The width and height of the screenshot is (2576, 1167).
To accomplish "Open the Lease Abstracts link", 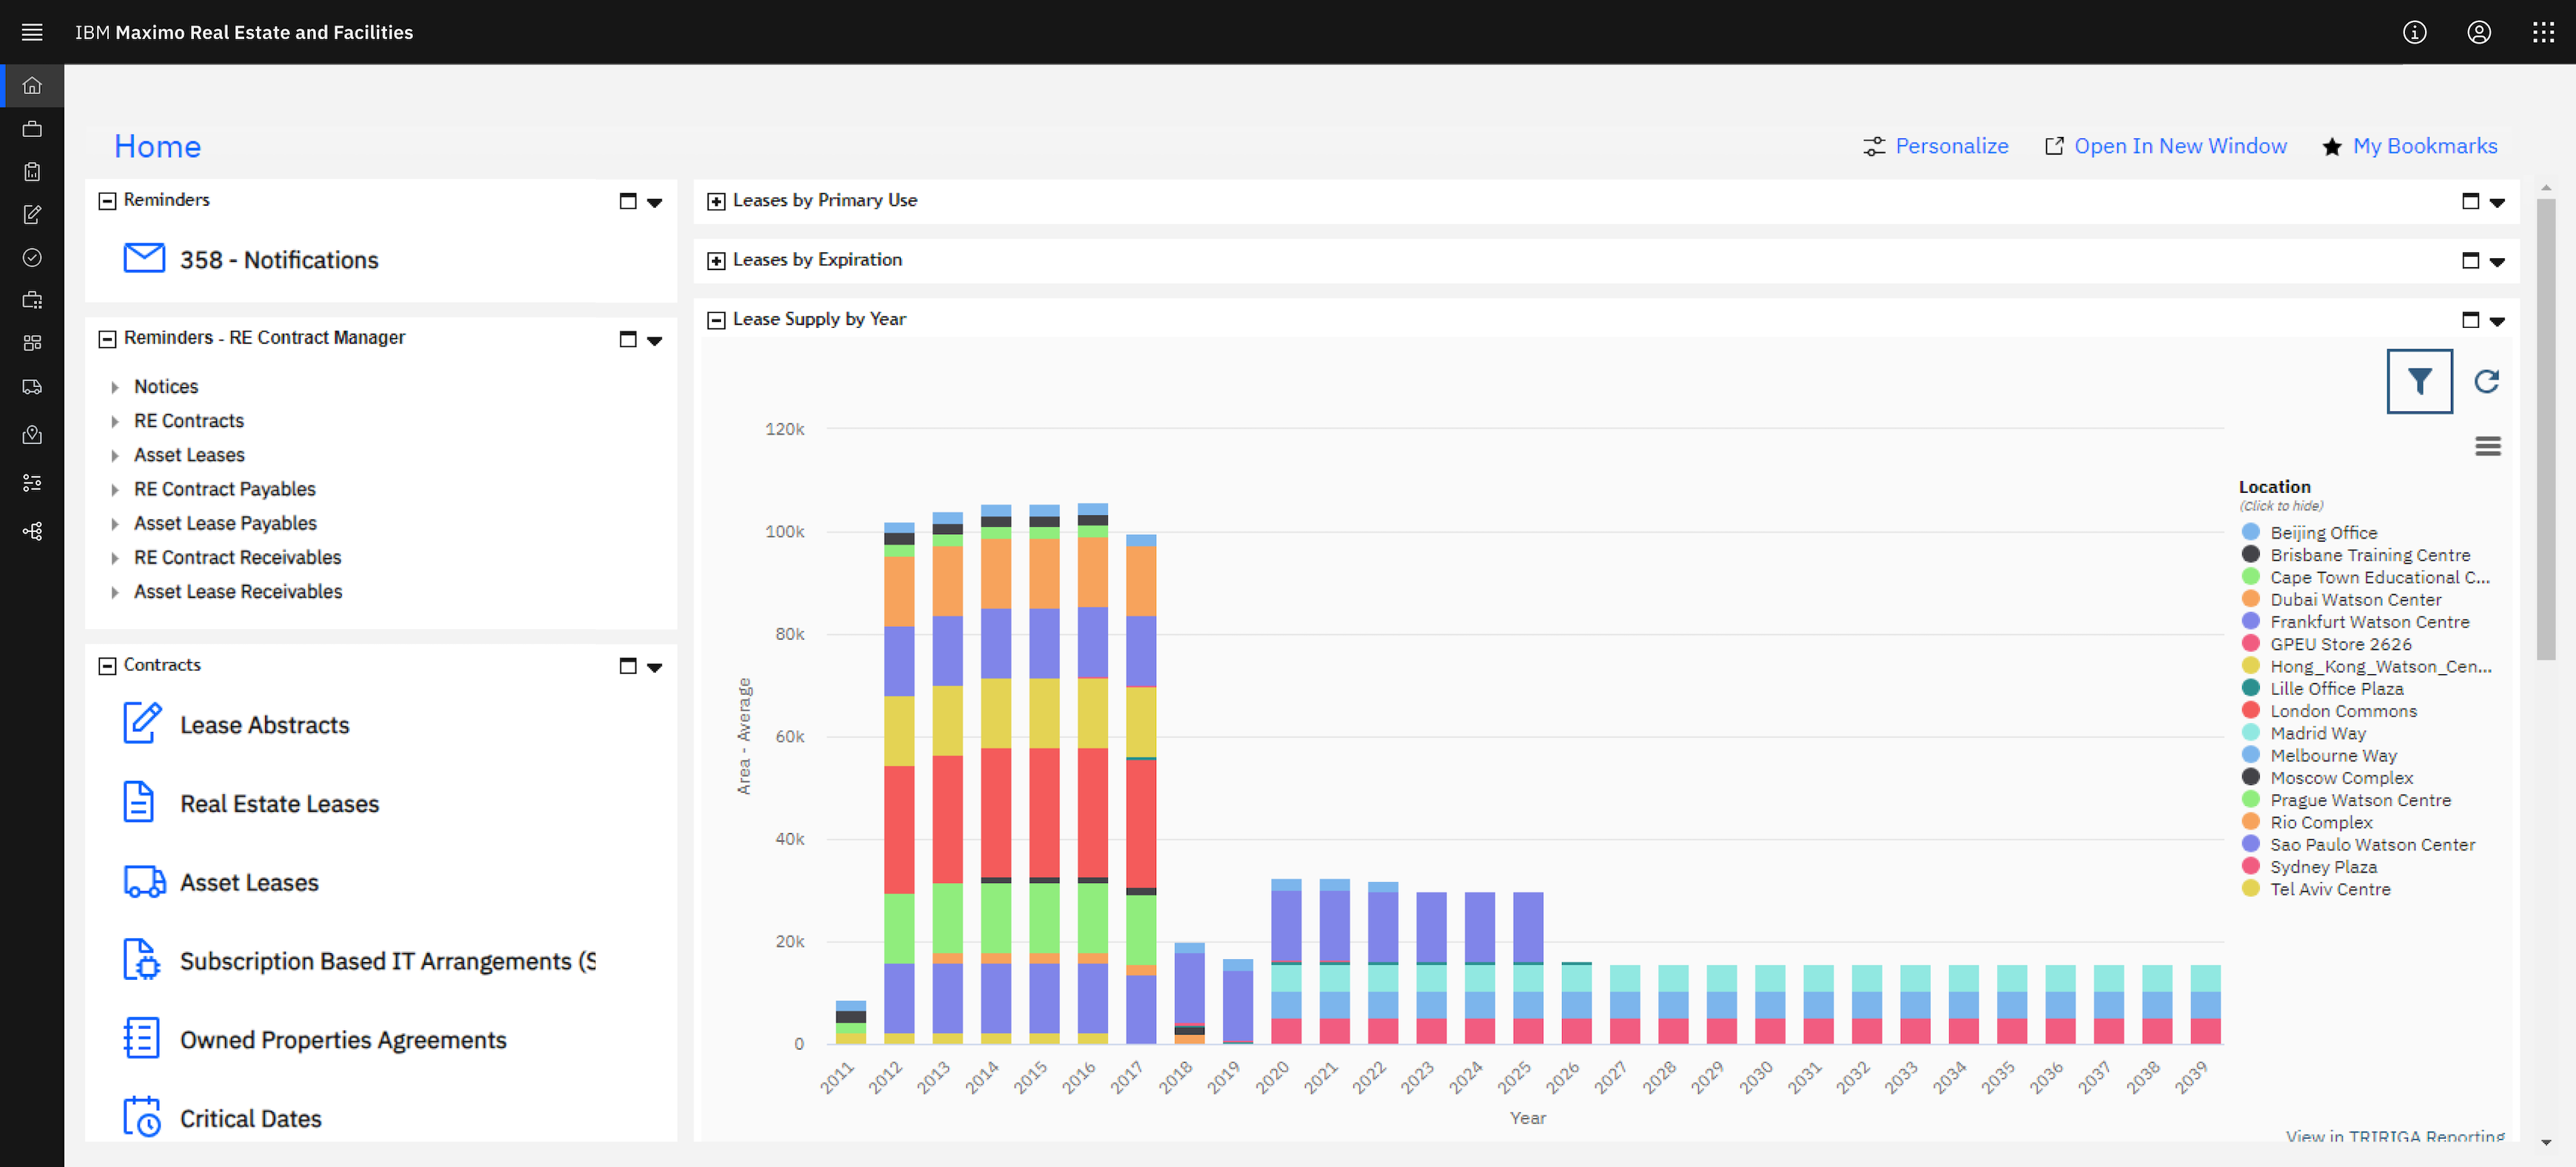I will click(264, 725).
